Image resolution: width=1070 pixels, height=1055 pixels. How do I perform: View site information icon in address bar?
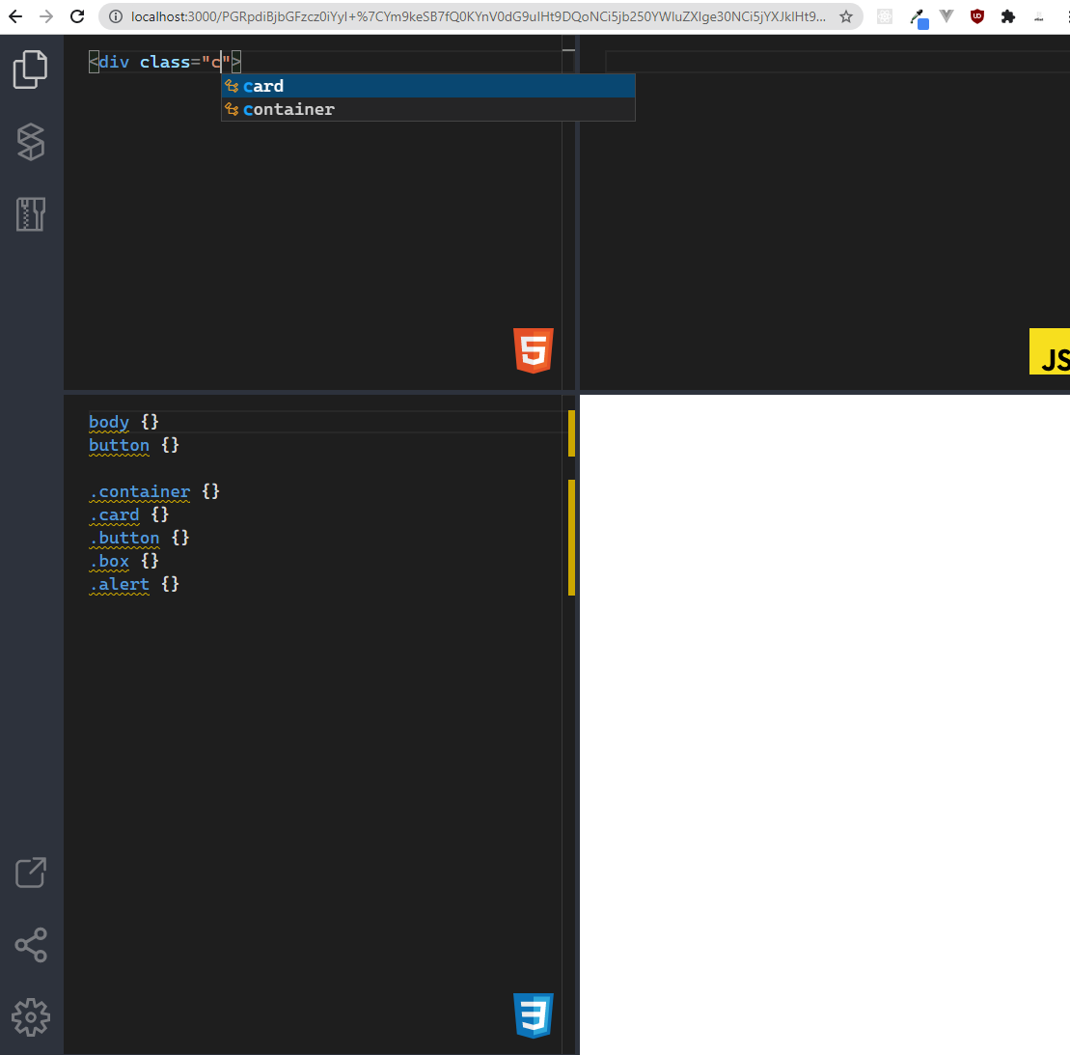(116, 16)
